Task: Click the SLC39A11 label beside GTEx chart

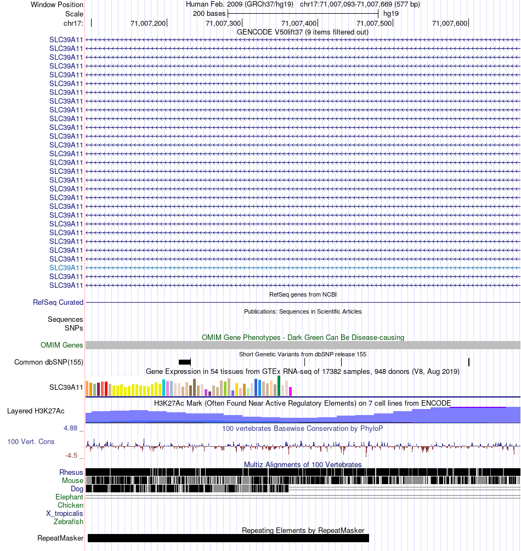Action: 66,387
